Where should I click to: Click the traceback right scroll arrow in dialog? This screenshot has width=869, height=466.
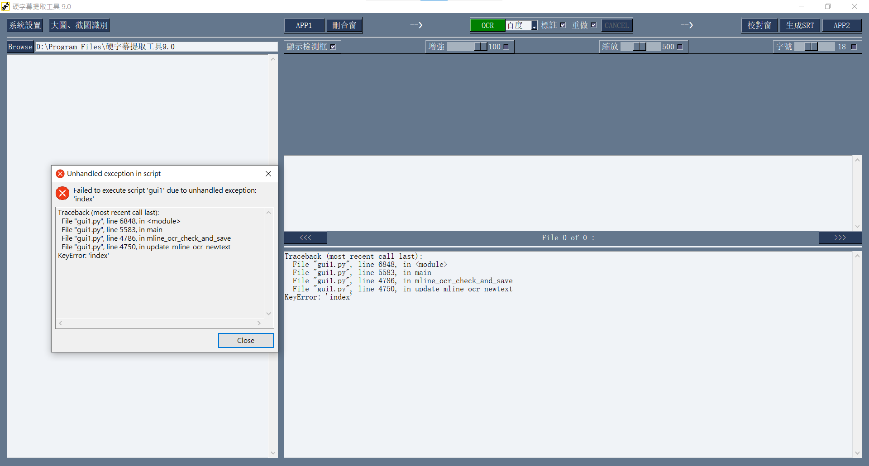[x=259, y=323]
